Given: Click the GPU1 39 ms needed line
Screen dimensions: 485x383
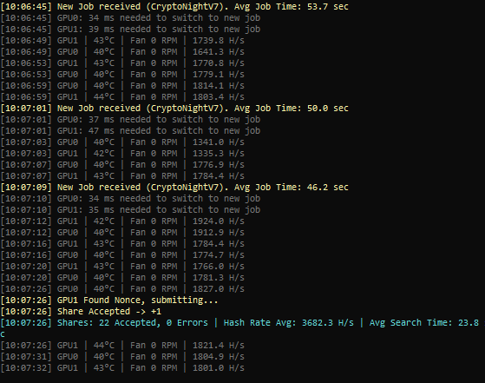Looking at the screenshot, I should pyautogui.click(x=130, y=30).
